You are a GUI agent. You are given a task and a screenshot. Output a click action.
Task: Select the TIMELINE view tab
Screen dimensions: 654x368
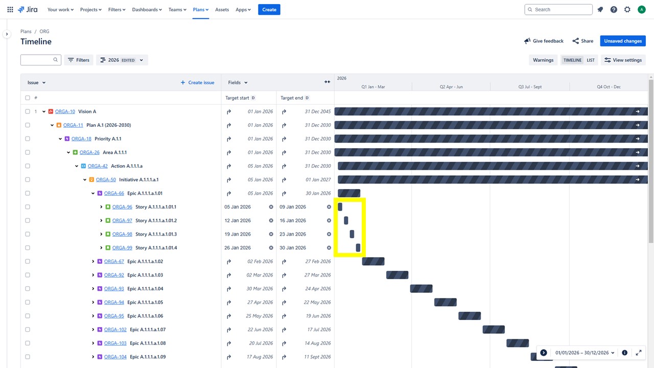[572, 60]
